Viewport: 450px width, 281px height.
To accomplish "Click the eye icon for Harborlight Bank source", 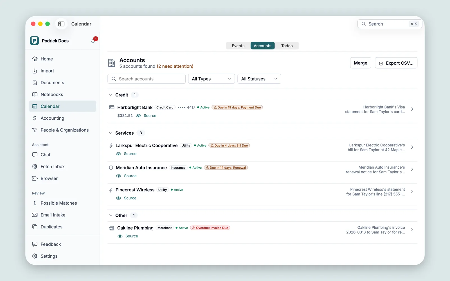I will pos(138,116).
